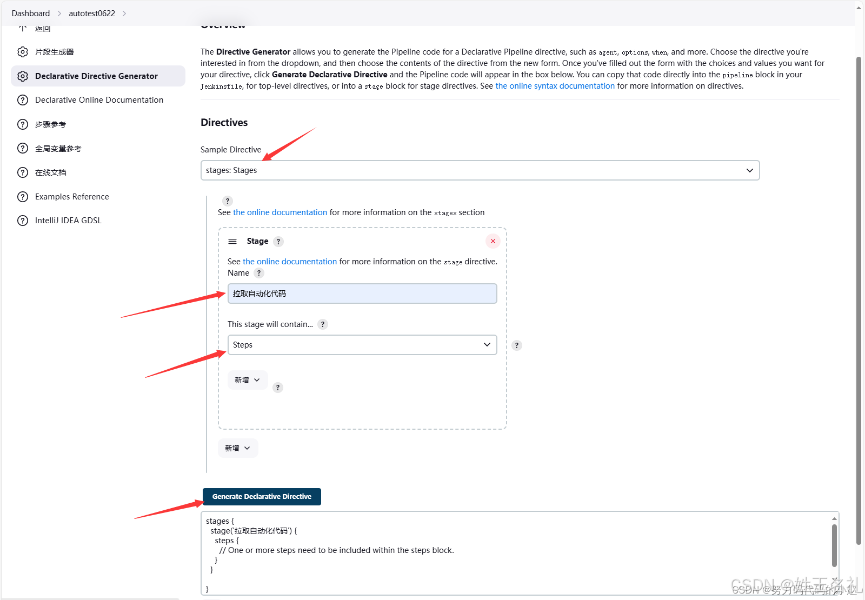Open the online syntax documentation link
Viewport: 865px width, 600px height.
pyautogui.click(x=555, y=86)
